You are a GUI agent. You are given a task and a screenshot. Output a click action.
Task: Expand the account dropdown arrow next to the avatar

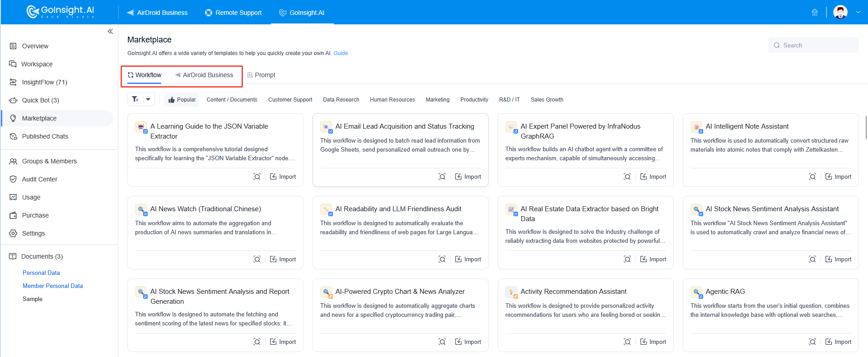(x=858, y=12)
